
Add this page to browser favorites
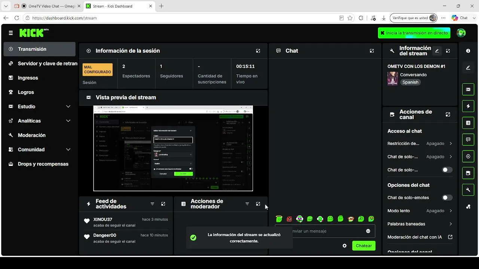[350, 18]
